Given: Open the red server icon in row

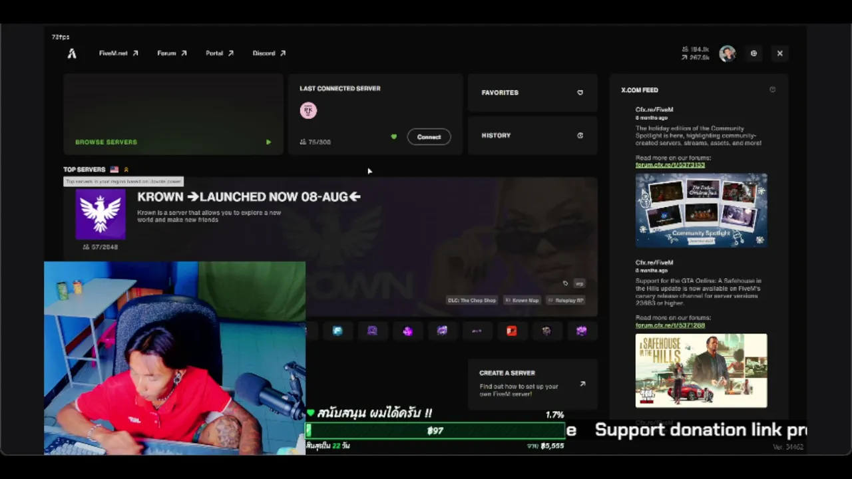Looking at the screenshot, I should [511, 331].
